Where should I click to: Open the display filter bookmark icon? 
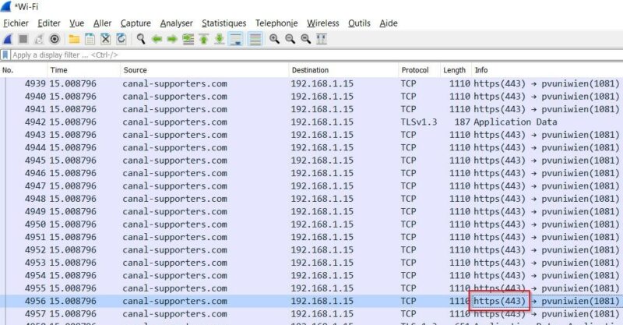point(5,55)
